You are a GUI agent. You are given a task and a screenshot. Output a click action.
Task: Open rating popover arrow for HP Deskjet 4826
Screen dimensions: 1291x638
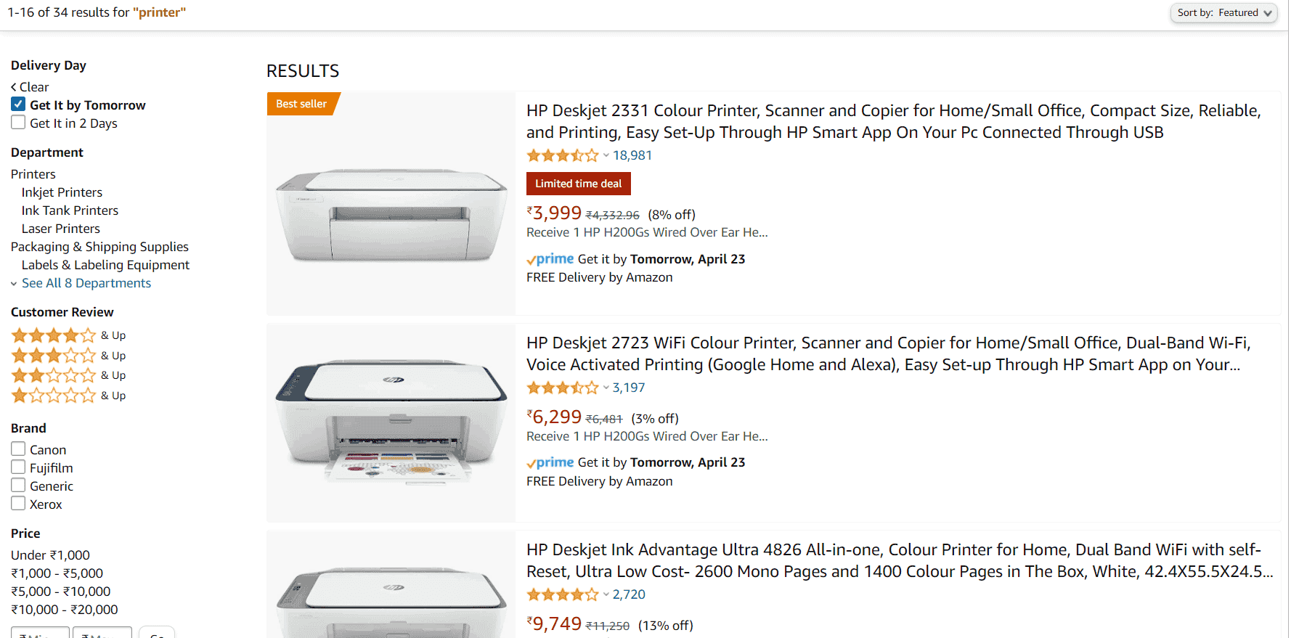click(x=606, y=594)
